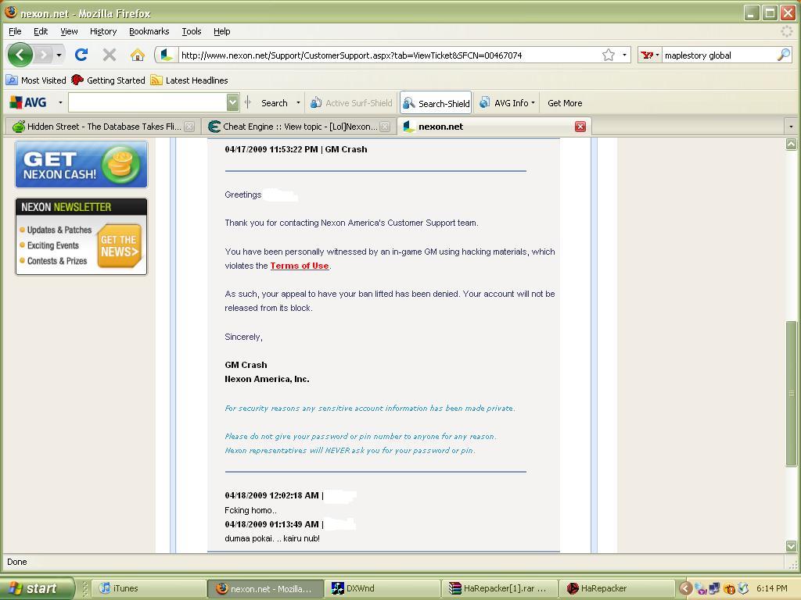Viewport: 801px width, 600px height.
Task: Open the address bar history dropdown arrow
Action: (624, 55)
